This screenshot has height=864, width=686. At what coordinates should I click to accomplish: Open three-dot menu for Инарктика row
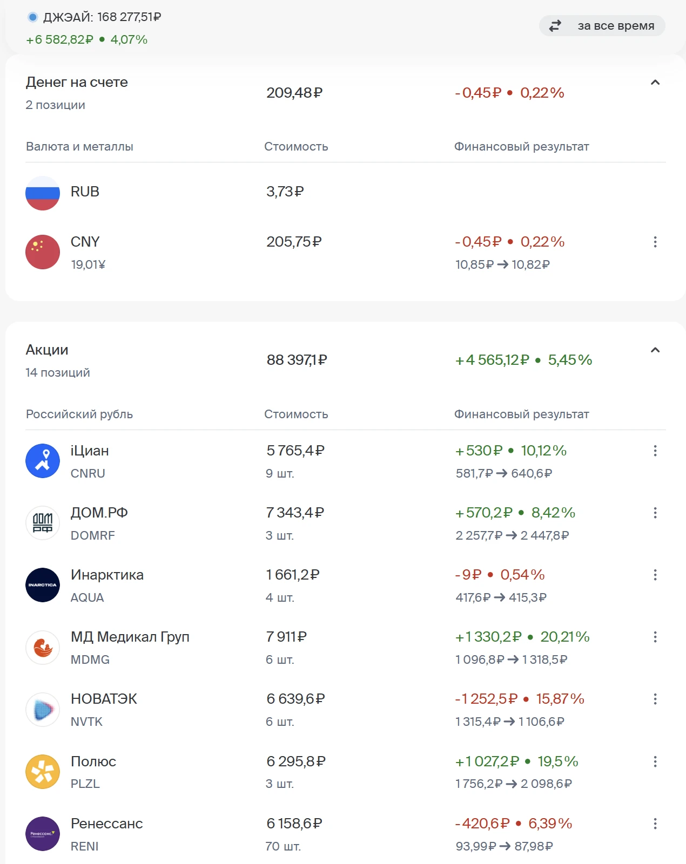(655, 575)
